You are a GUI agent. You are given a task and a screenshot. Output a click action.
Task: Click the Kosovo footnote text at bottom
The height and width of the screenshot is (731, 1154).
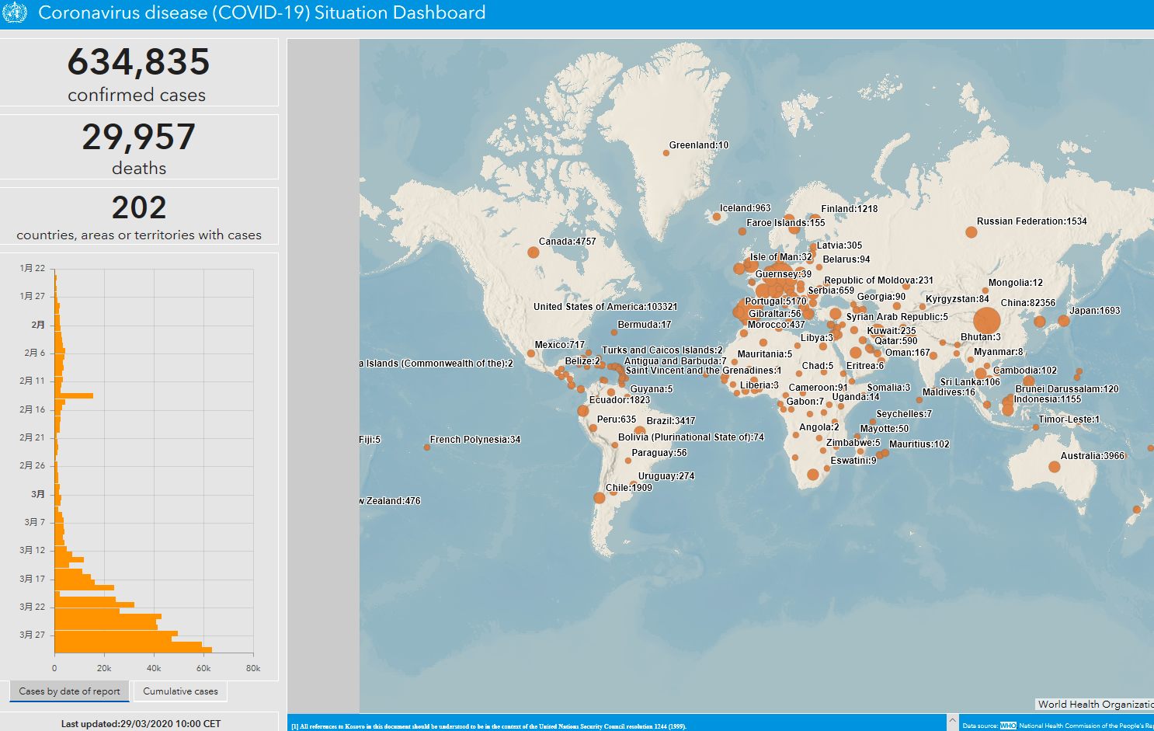click(488, 726)
